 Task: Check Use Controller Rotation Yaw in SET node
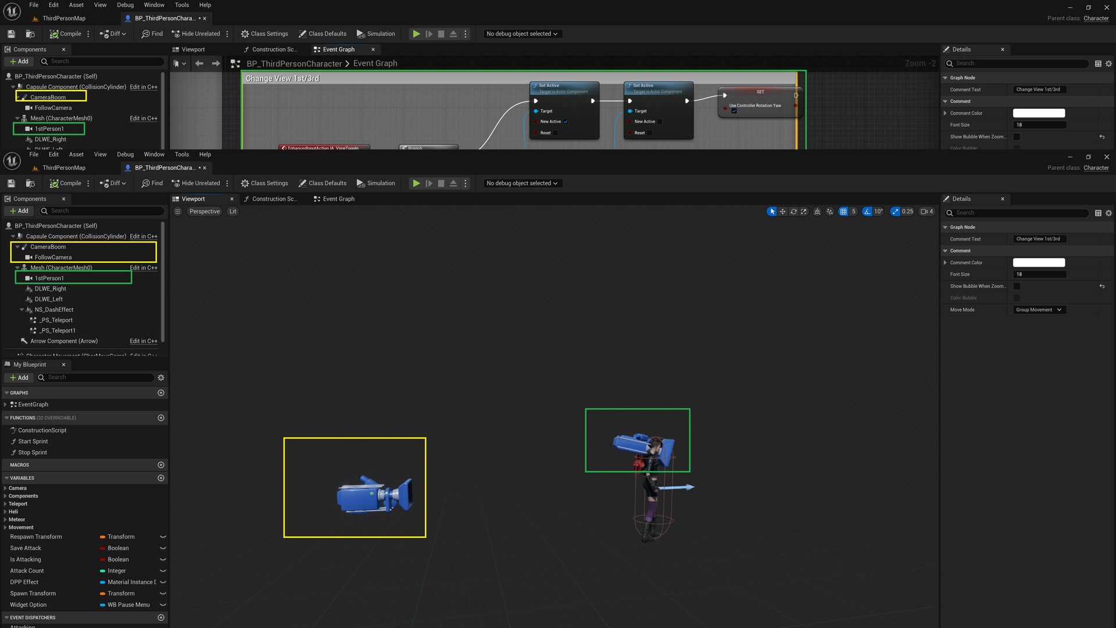(x=734, y=110)
